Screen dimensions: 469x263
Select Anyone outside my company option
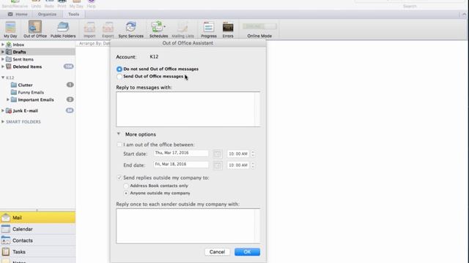pyautogui.click(x=126, y=193)
